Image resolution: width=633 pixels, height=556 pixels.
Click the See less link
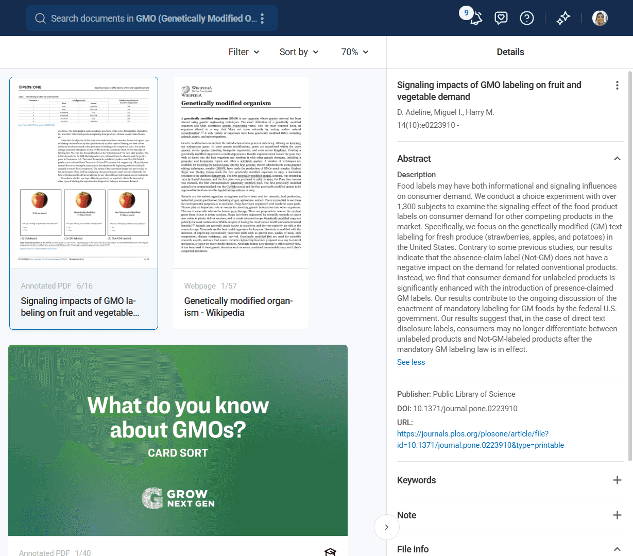[410, 362]
